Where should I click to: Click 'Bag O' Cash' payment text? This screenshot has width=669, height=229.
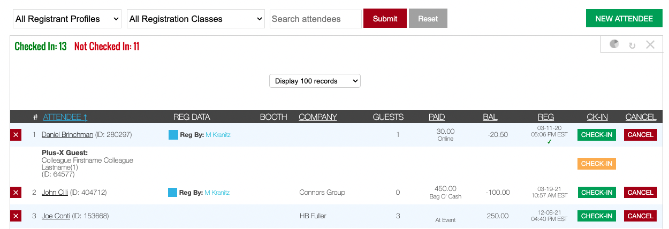pos(445,196)
